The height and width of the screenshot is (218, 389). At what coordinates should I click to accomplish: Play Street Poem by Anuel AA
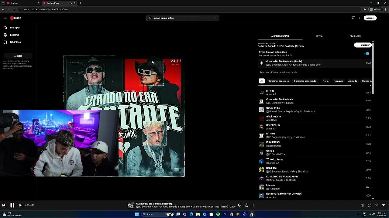click(x=315, y=127)
